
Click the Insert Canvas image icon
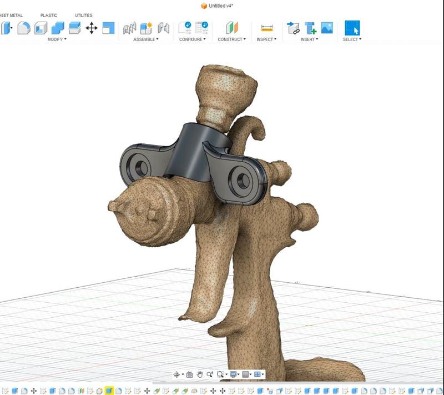pyautogui.click(x=327, y=28)
